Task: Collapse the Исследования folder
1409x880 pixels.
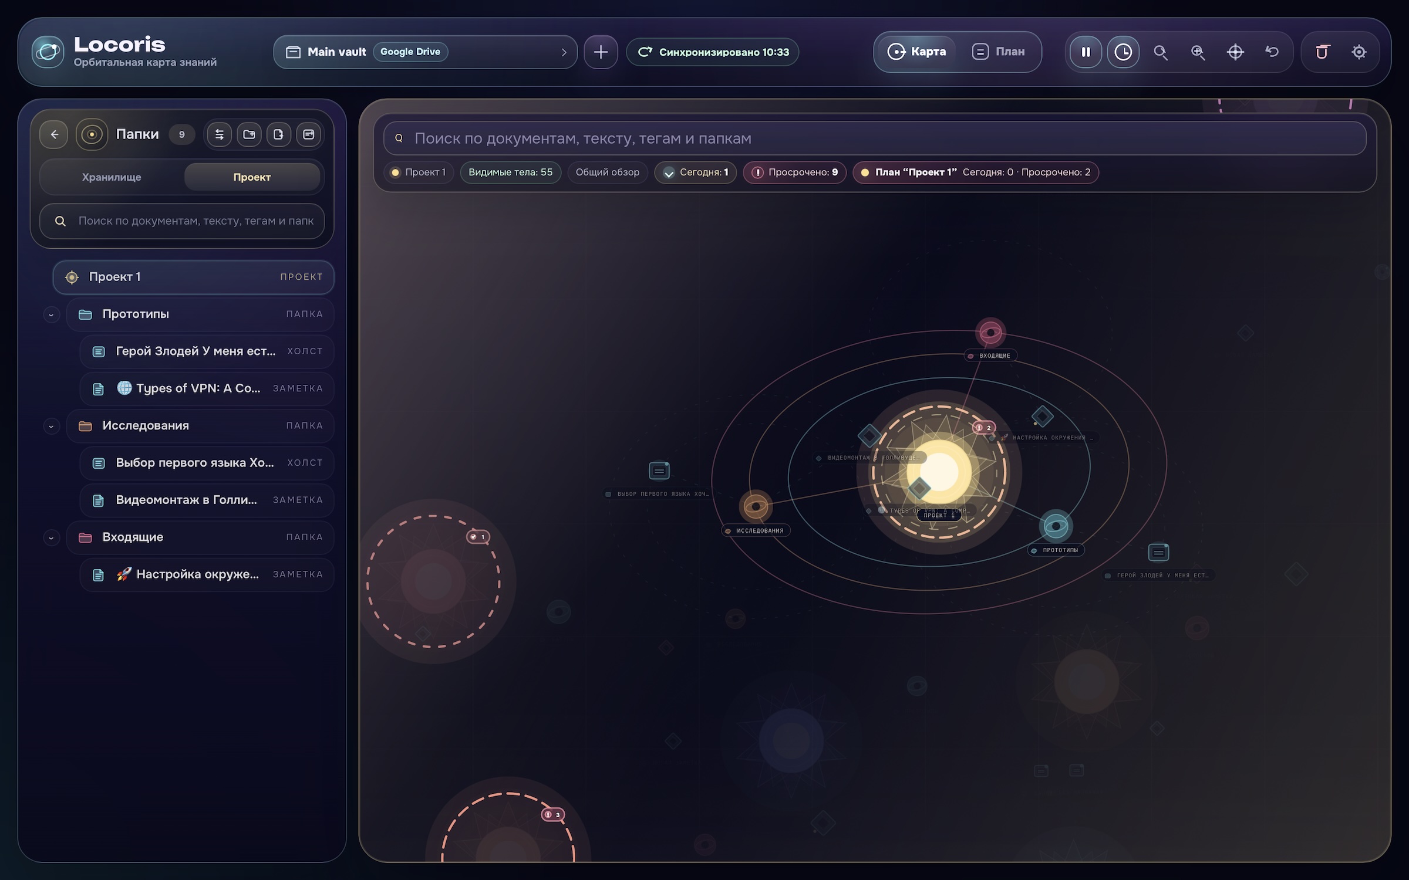Action: coord(52,426)
